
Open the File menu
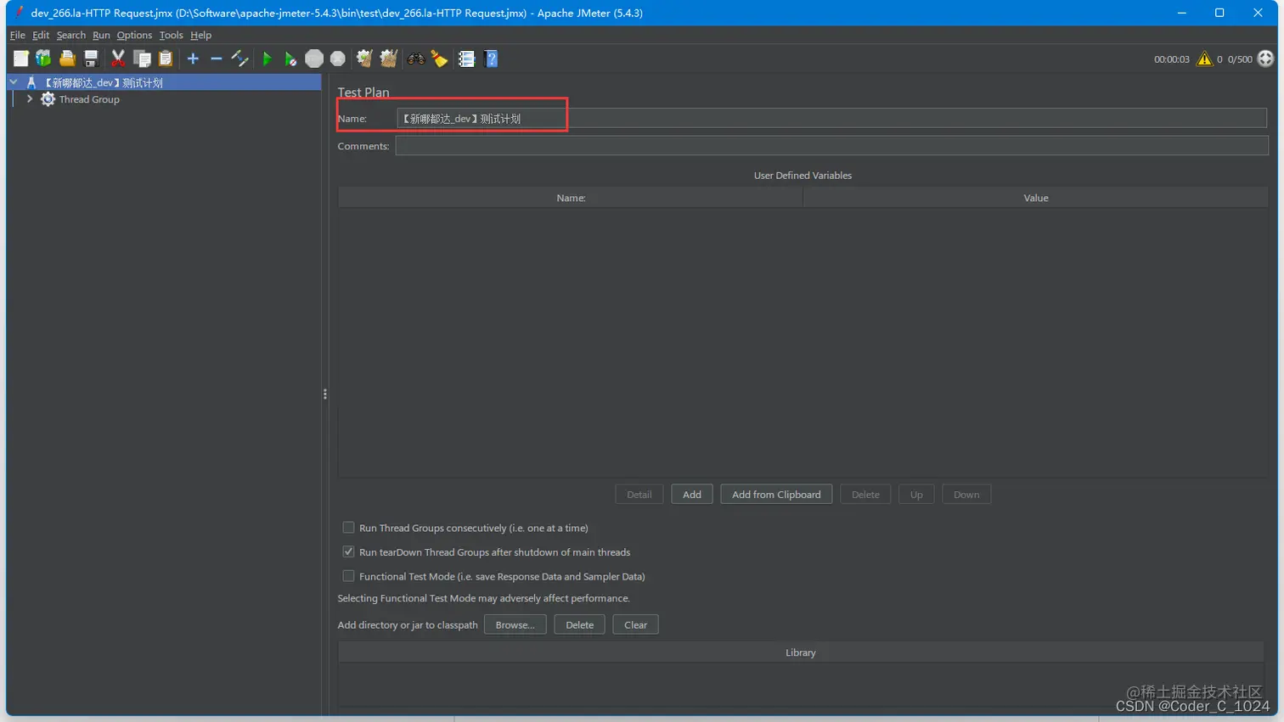[17, 35]
